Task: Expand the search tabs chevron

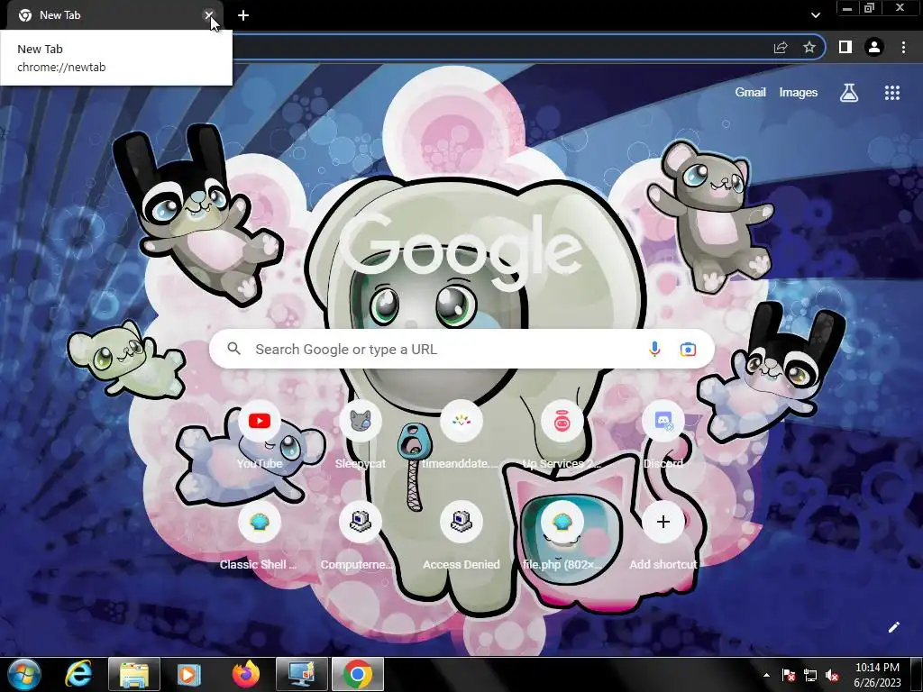Action: [815, 15]
